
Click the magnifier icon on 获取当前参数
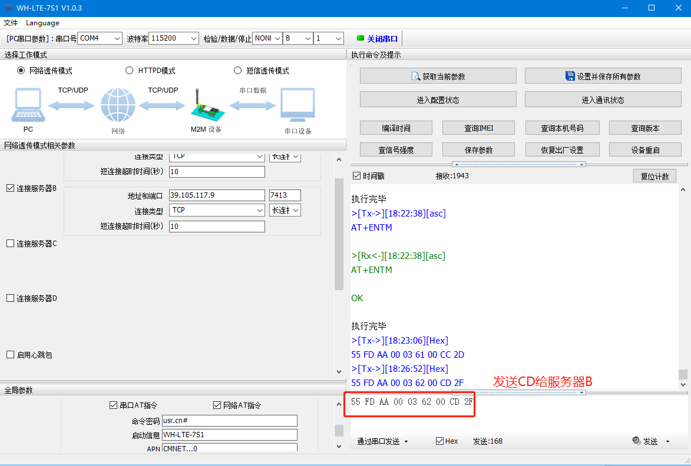coord(415,76)
